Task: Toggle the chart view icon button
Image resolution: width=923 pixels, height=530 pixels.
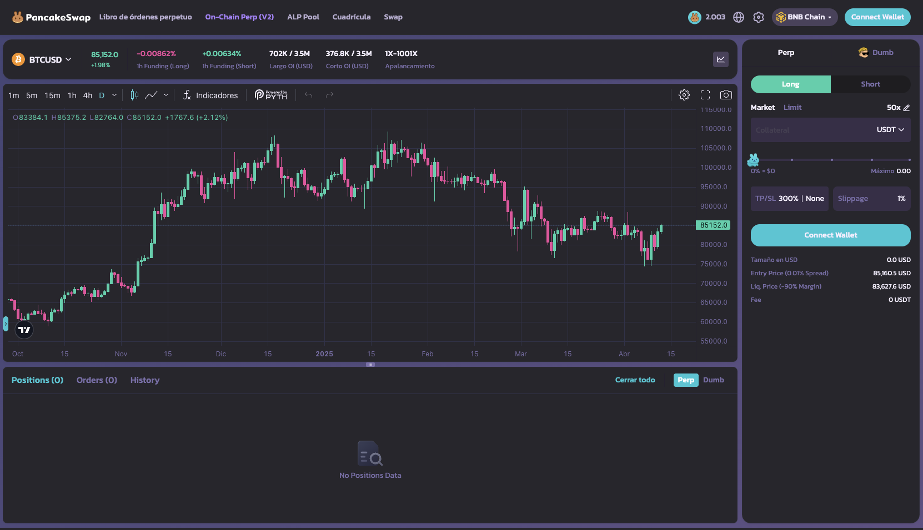Action: click(x=721, y=59)
